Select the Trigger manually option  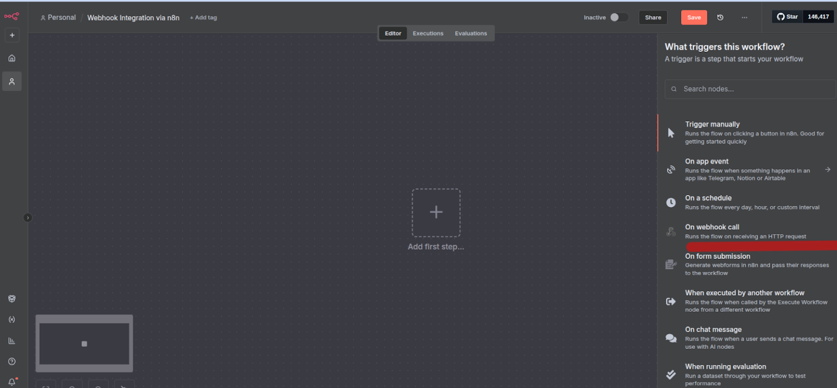tap(747, 132)
